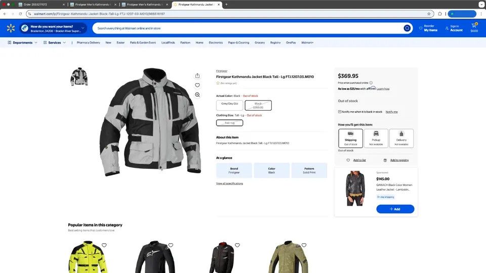
Task: Zoom the product image with magnifier icon
Action: [x=197, y=95]
